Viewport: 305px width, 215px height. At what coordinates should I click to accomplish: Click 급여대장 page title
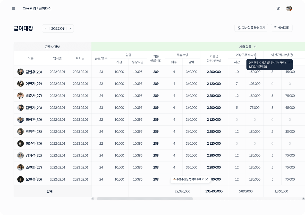[x=23, y=28]
